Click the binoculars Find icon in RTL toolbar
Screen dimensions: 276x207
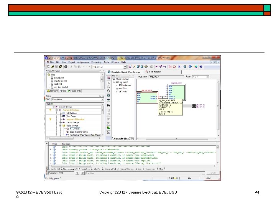(108, 105)
